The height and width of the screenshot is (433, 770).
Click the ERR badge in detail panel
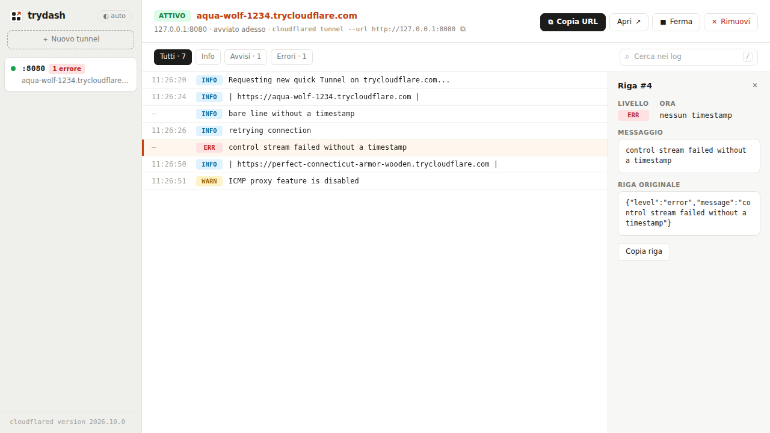pos(633,115)
